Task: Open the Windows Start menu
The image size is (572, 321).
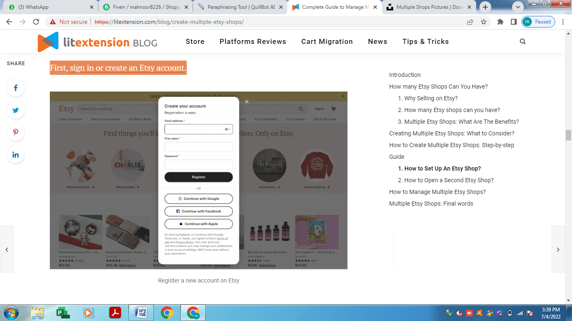Action: tap(10, 313)
